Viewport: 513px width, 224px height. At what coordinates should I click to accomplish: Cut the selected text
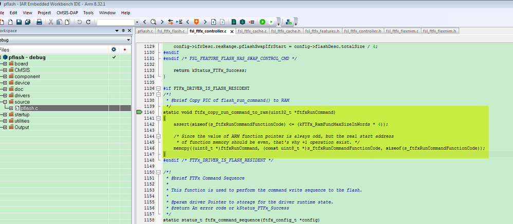tap(51, 22)
